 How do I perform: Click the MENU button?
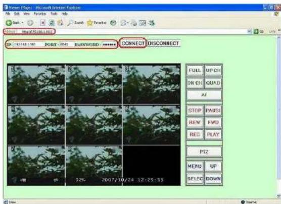195,167
